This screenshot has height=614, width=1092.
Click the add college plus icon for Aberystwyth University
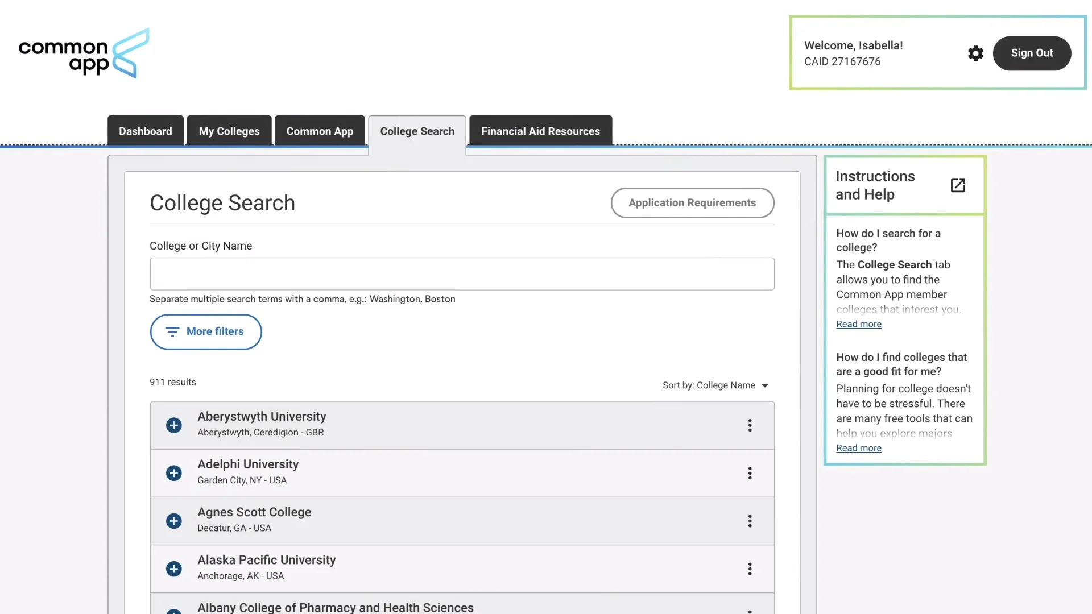(x=173, y=425)
